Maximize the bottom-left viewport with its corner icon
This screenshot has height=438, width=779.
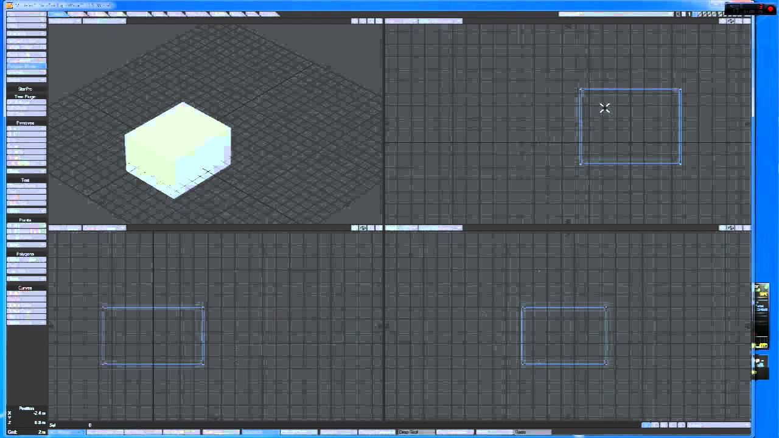pos(379,228)
